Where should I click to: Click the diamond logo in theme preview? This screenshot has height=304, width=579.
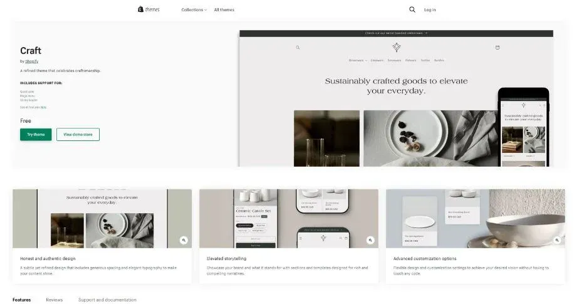pos(396,47)
